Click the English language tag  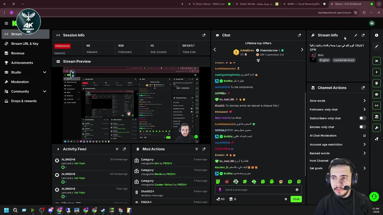click(x=324, y=60)
